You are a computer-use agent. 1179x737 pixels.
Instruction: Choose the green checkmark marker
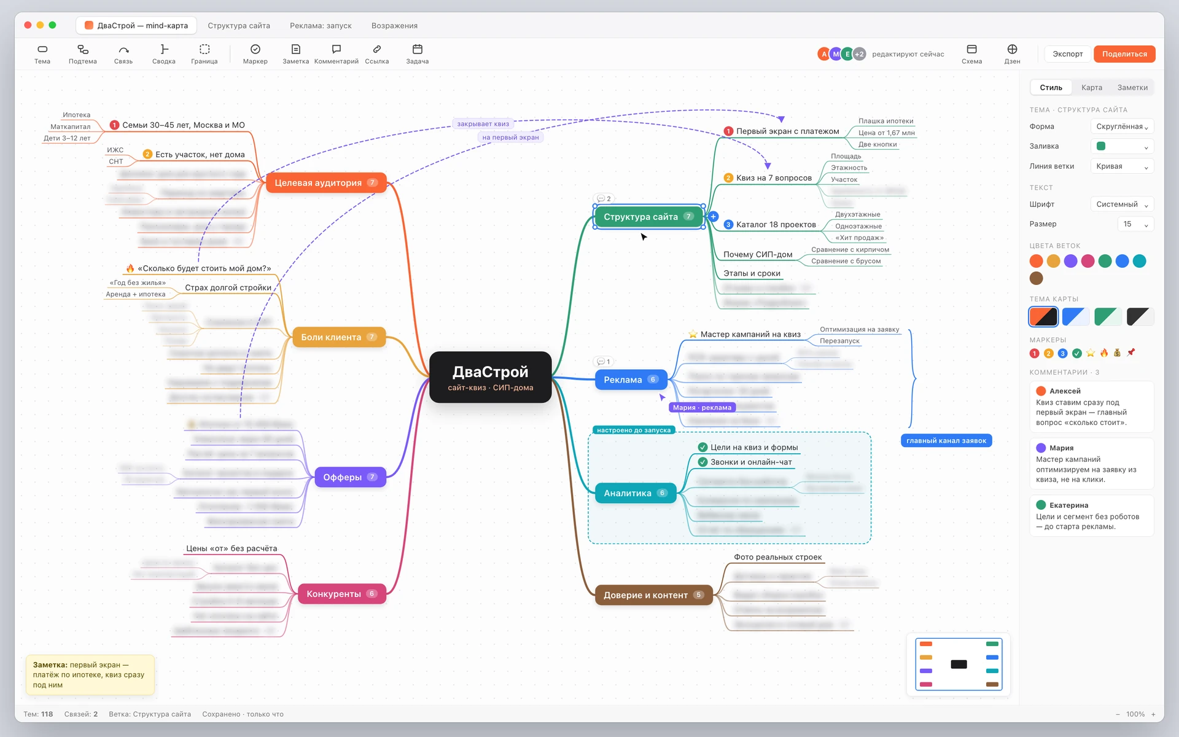(1077, 353)
